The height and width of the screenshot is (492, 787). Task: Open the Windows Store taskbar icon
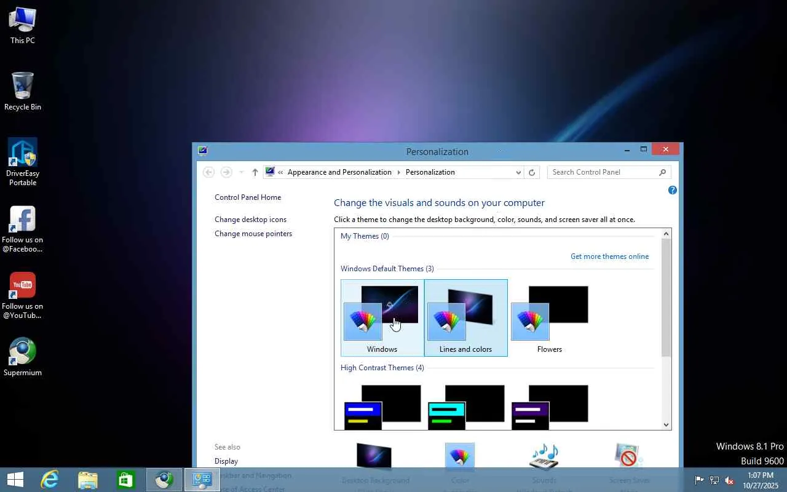[x=126, y=479]
